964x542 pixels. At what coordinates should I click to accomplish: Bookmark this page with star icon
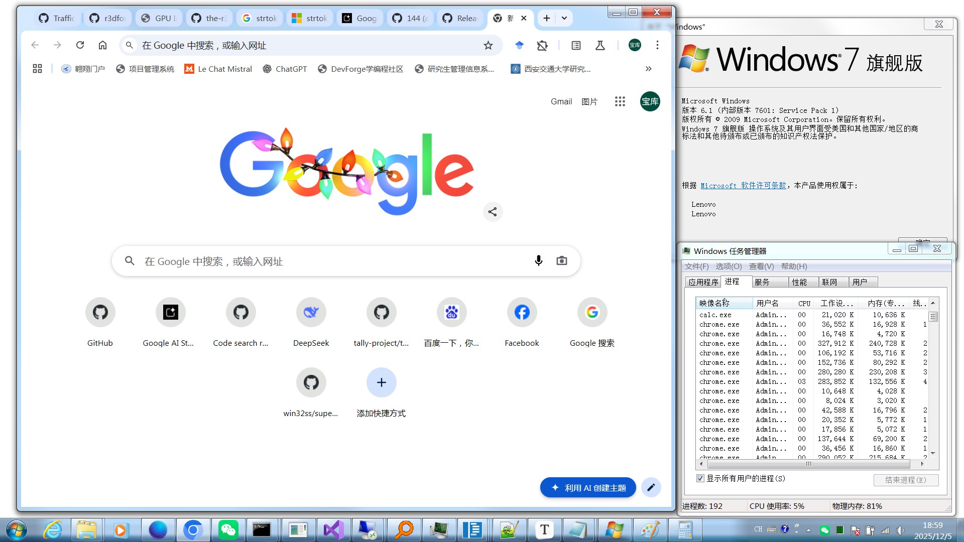[x=488, y=46]
